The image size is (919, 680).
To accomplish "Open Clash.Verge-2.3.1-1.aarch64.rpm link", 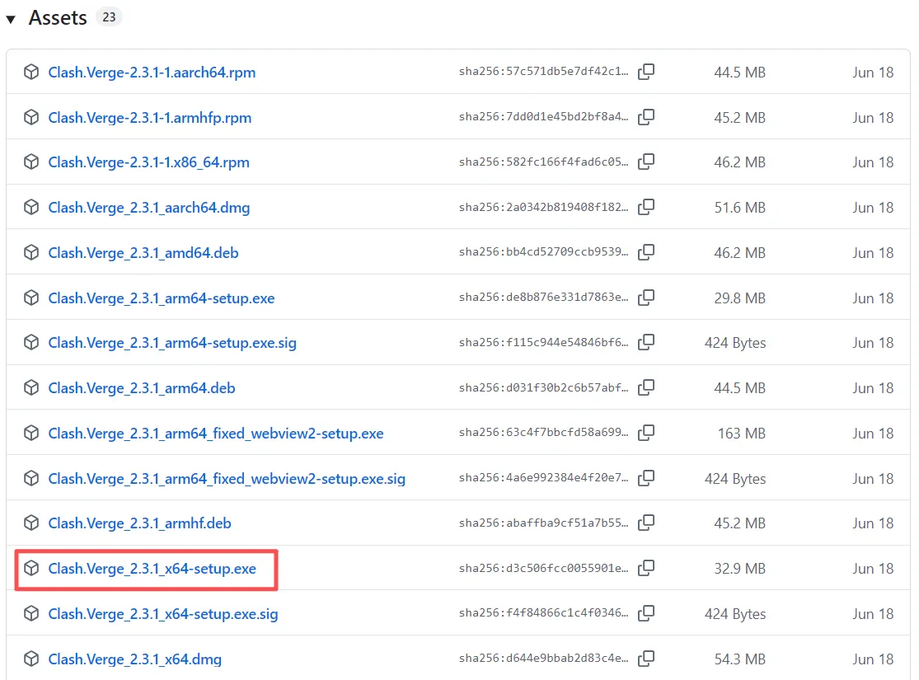I will pos(152,73).
